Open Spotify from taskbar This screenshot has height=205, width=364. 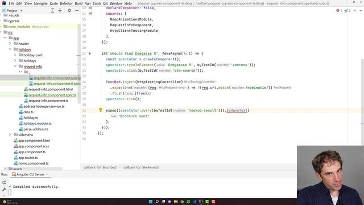tap(188, 202)
